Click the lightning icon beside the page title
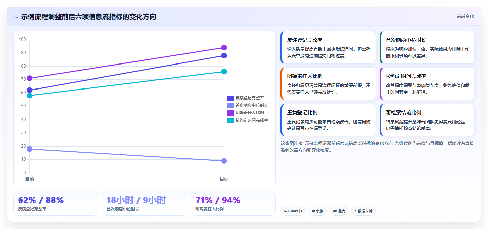The height and width of the screenshot is (229, 488). [16, 17]
